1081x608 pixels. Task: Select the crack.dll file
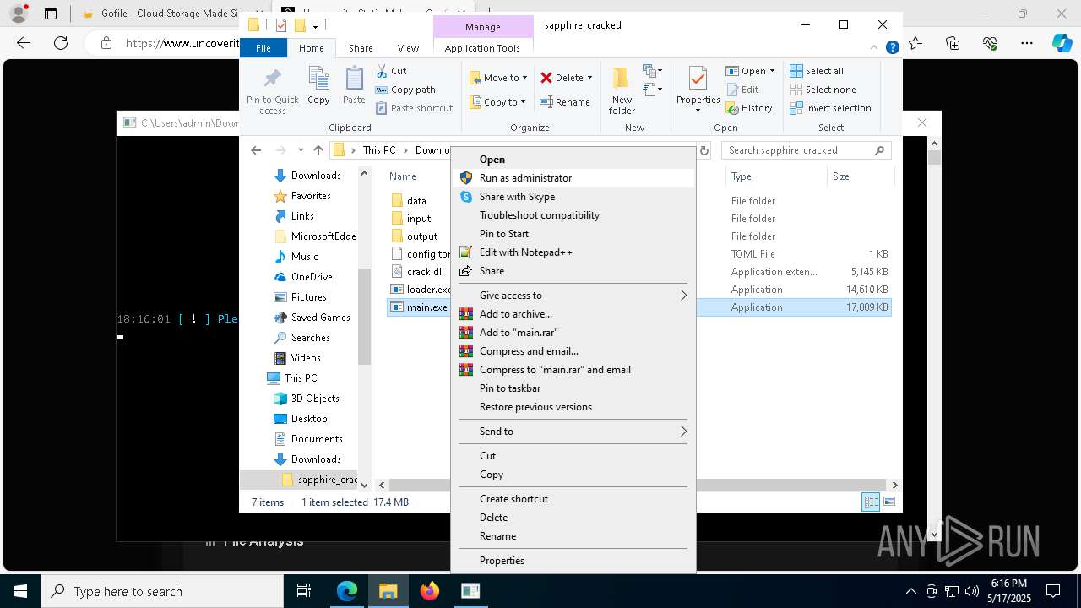pos(425,272)
